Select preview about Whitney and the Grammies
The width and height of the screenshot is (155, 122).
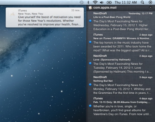point(122,89)
